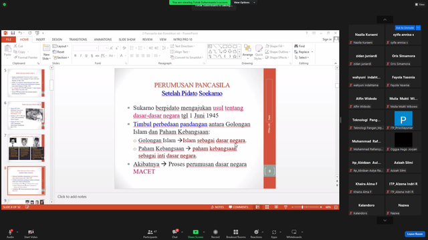Switch to SLIDE SHOW ribbon tab
The height and width of the screenshot is (240, 428).
127,39
